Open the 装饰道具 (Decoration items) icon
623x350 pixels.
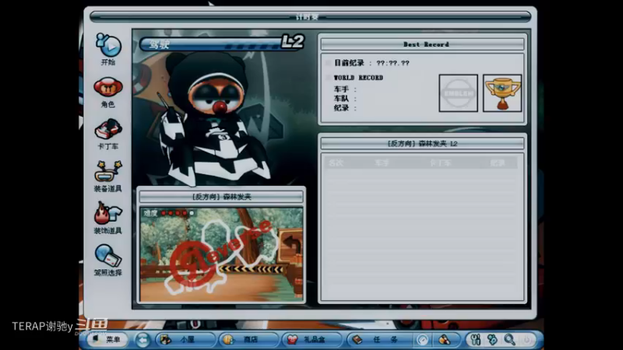(x=108, y=213)
